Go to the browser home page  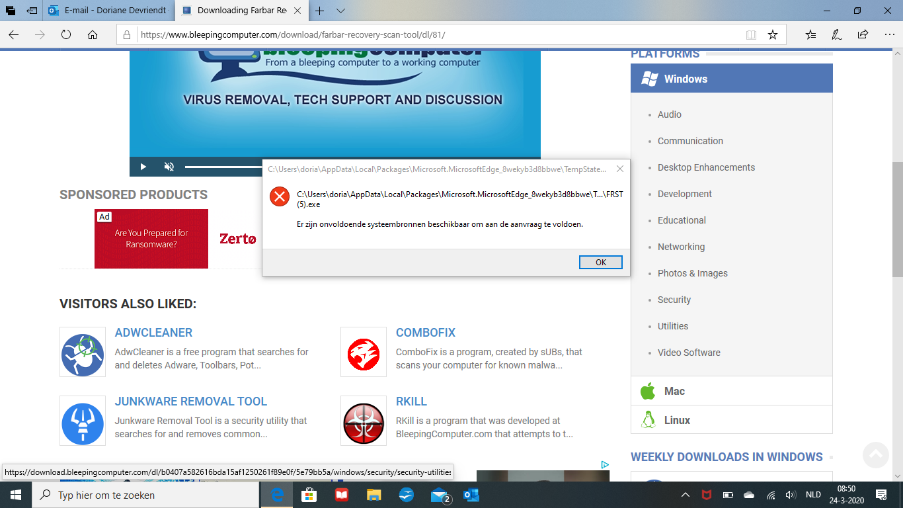coord(93,34)
